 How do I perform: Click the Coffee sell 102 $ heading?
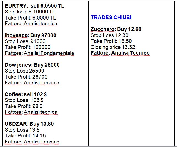tap(26, 95)
